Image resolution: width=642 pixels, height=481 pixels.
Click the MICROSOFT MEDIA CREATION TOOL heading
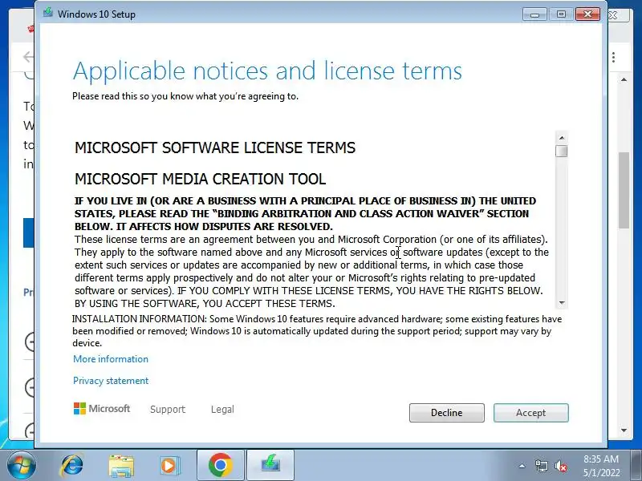[x=200, y=179]
